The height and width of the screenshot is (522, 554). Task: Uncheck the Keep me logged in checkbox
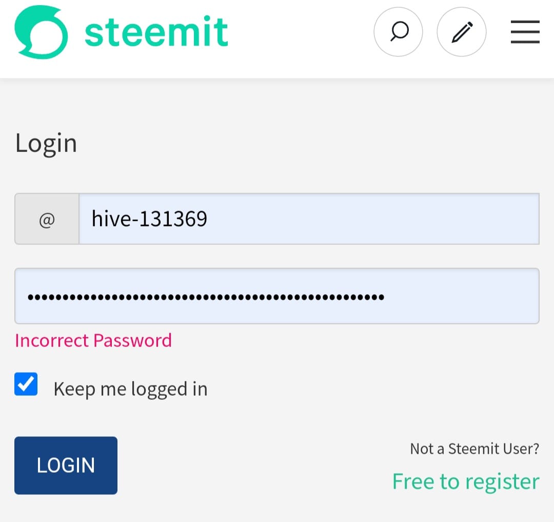coord(26,384)
